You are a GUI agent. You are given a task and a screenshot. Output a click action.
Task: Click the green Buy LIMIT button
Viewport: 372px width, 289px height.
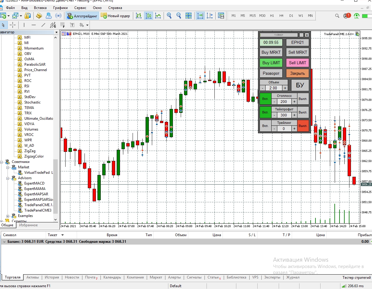click(271, 63)
